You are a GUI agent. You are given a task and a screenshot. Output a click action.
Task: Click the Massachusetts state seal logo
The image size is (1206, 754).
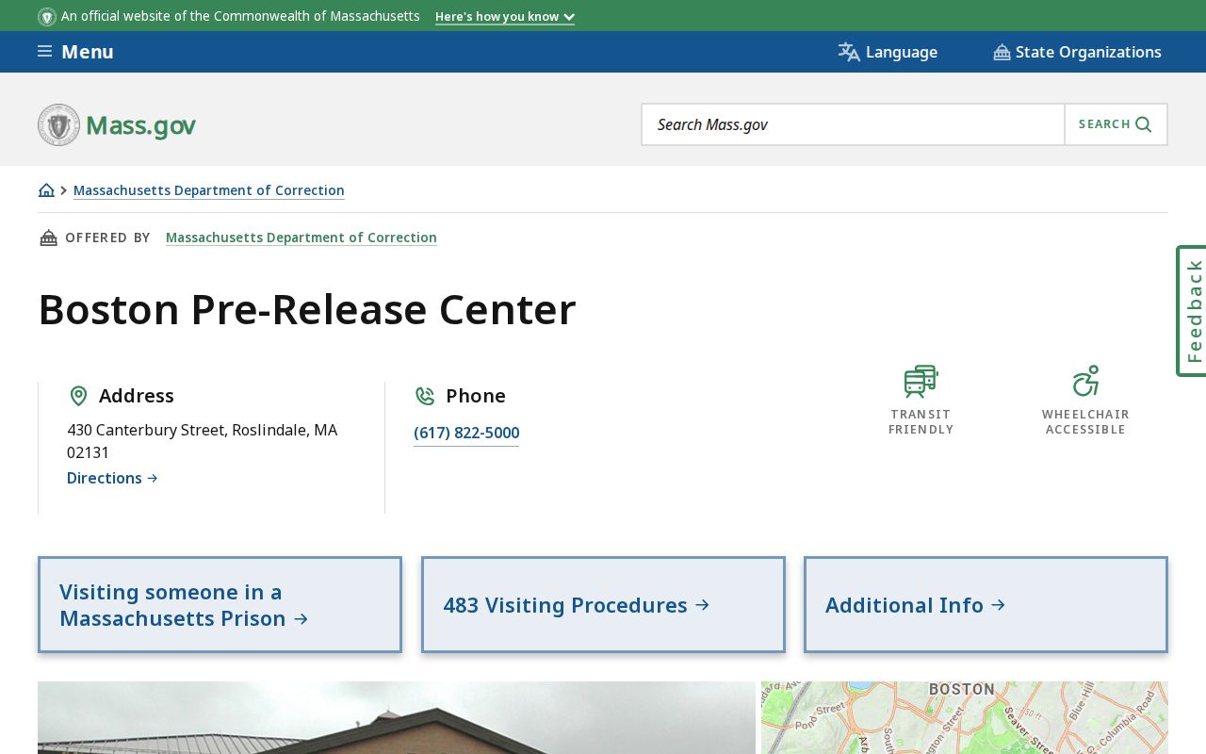click(59, 124)
